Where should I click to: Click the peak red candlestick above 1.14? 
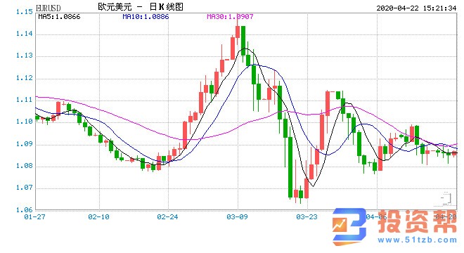[238, 32]
